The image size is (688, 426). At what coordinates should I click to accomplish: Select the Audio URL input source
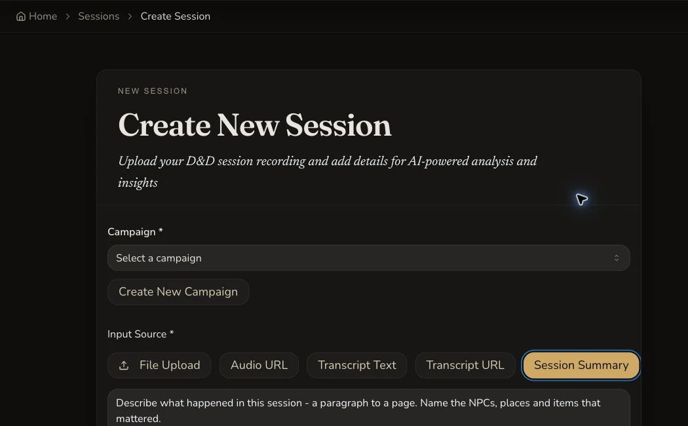pyautogui.click(x=259, y=366)
